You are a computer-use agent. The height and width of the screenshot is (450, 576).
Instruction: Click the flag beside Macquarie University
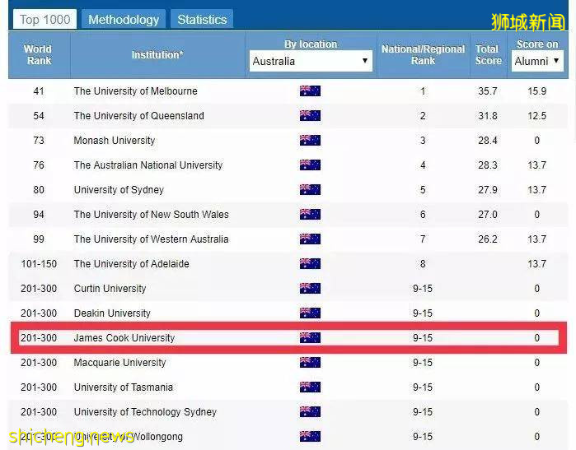(x=310, y=363)
